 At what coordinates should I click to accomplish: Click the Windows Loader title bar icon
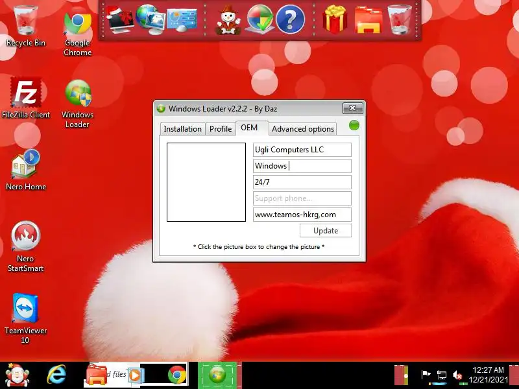coord(161,108)
